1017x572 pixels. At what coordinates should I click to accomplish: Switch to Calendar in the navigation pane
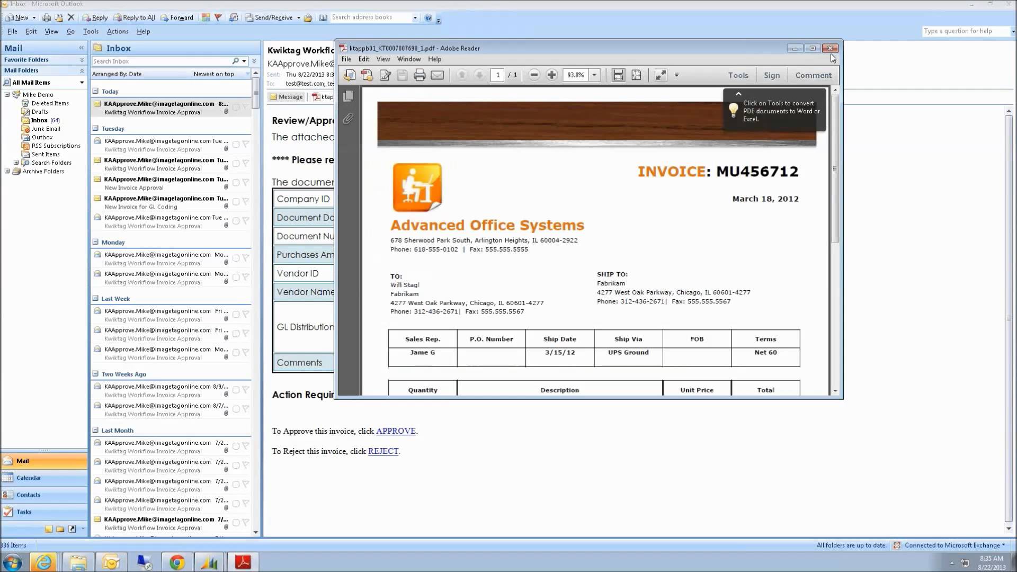pyautogui.click(x=44, y=478)
